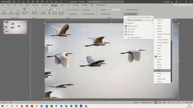
Task: Switch to Transitions tab
Action: [x=35, y=5]
